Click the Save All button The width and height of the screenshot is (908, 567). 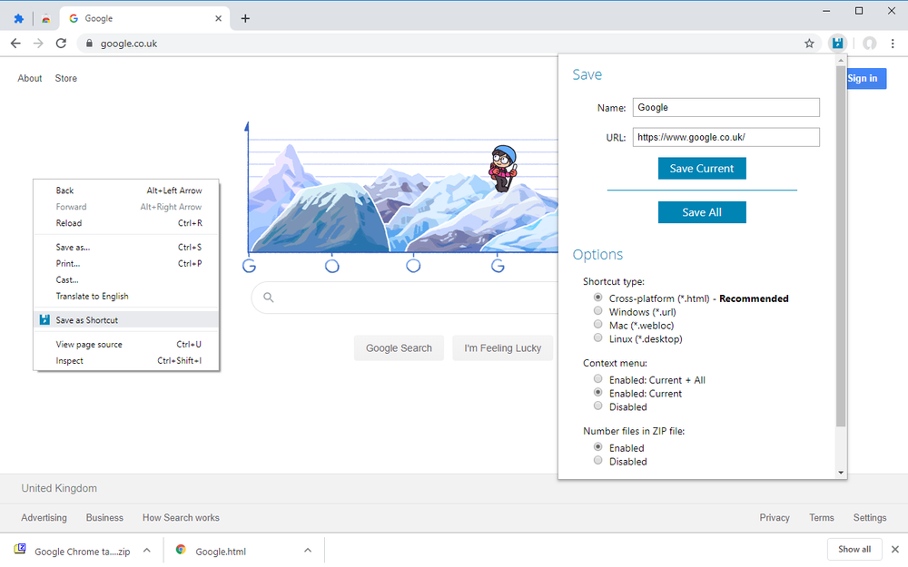pyautogui.click(x=702, y=212)
